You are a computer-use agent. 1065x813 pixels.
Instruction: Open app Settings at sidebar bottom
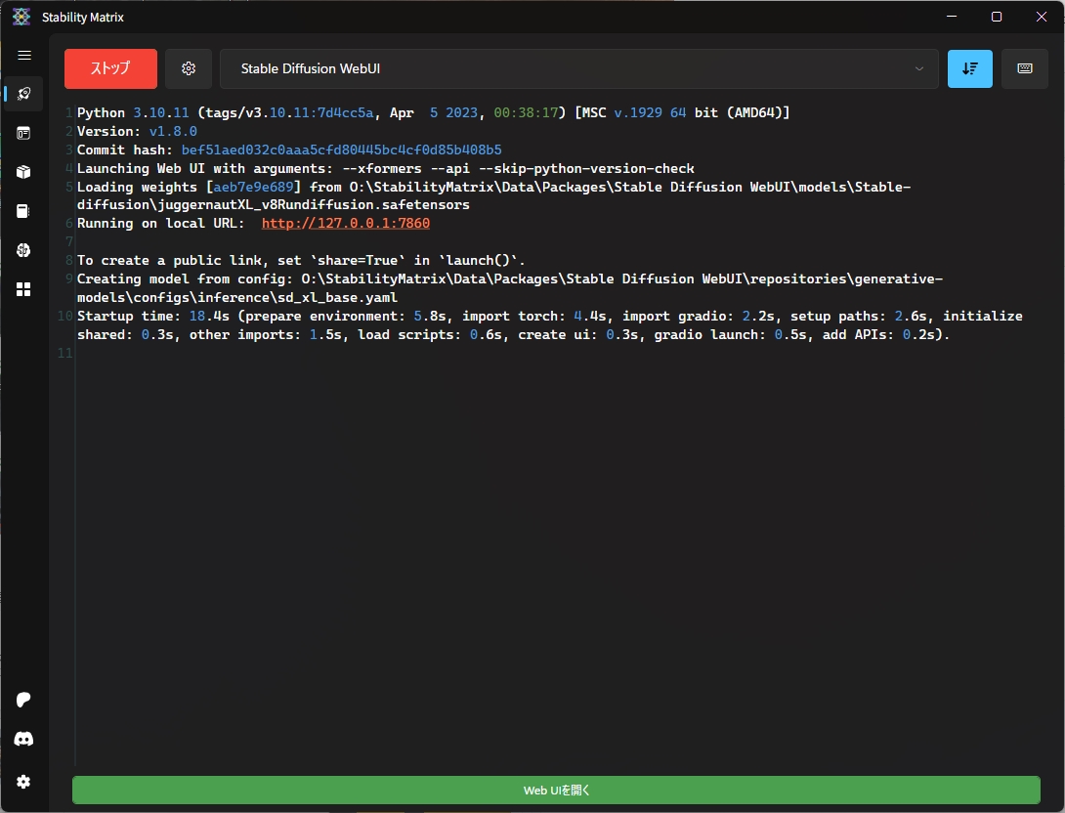(x=24, y=782)
